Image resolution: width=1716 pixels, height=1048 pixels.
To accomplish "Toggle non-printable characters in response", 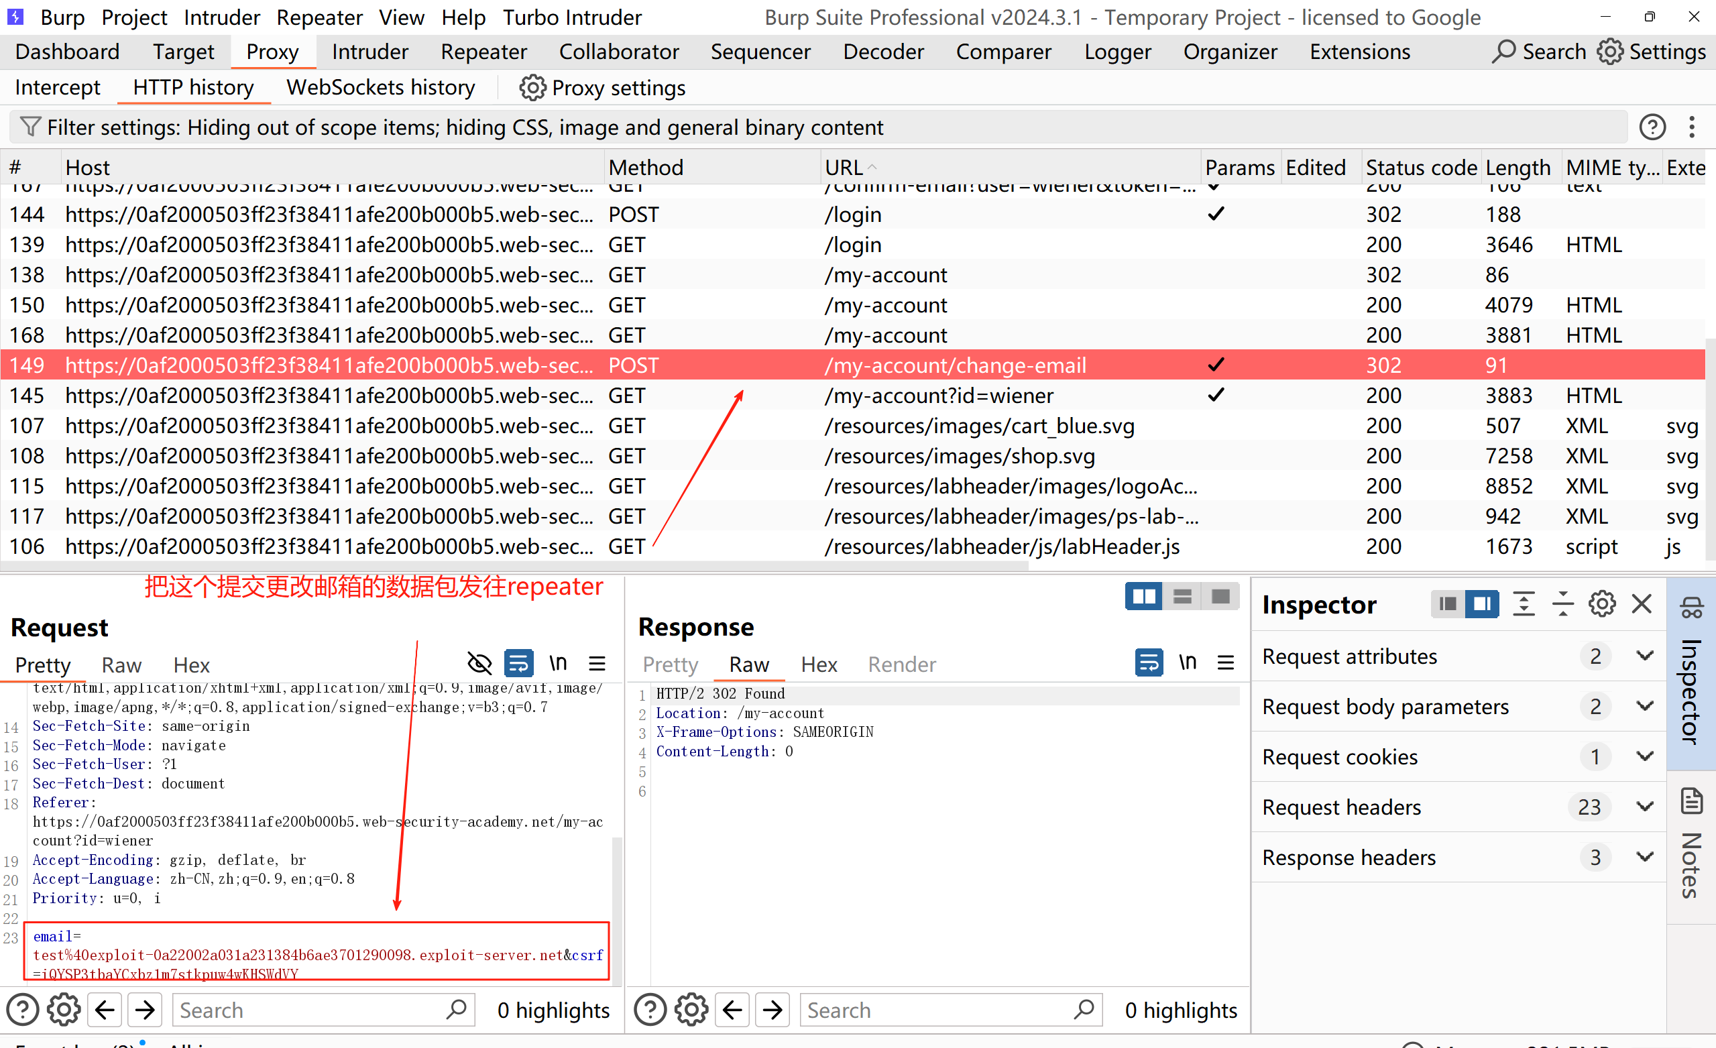I will pyautogui.click(x=1188, y=662).
